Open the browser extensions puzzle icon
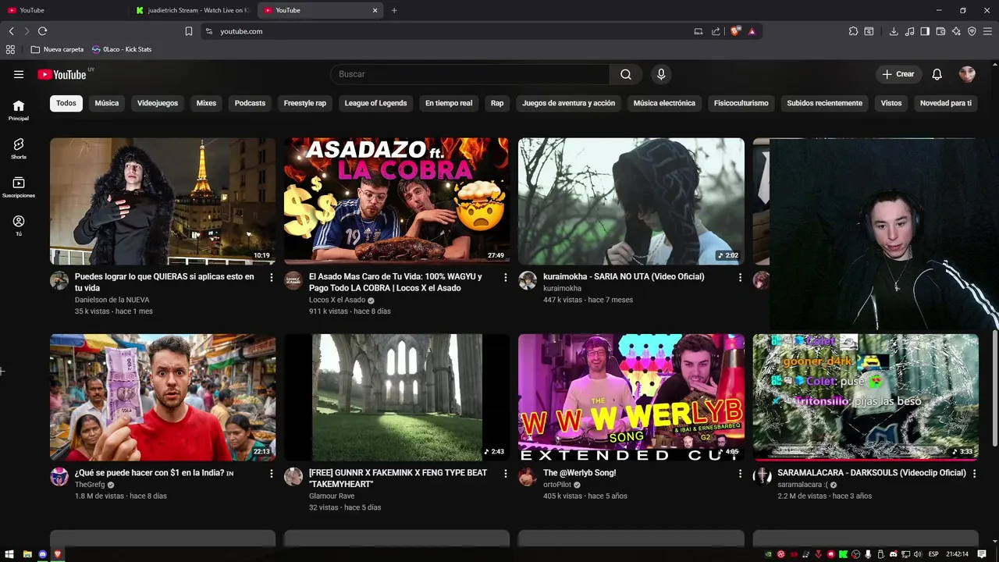The image size is (999, 562). click(x=853, y=31)
